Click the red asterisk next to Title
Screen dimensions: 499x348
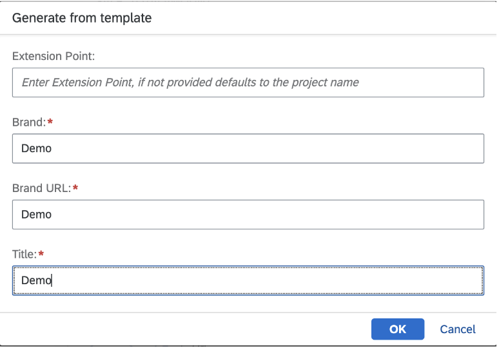point(41,253)
